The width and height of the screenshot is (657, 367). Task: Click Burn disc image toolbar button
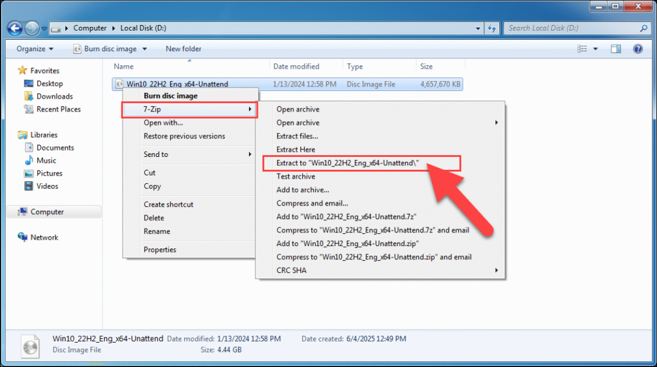coord(105,49)
